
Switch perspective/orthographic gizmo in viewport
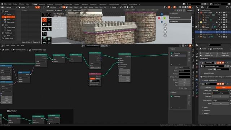pyautogui.click(x=165, y=36)
